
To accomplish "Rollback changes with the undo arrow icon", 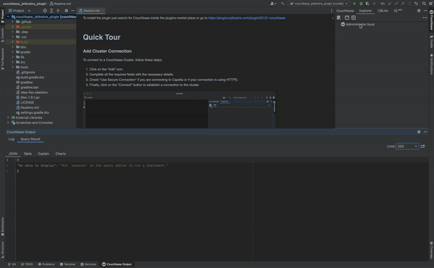I will click(416, 4).
